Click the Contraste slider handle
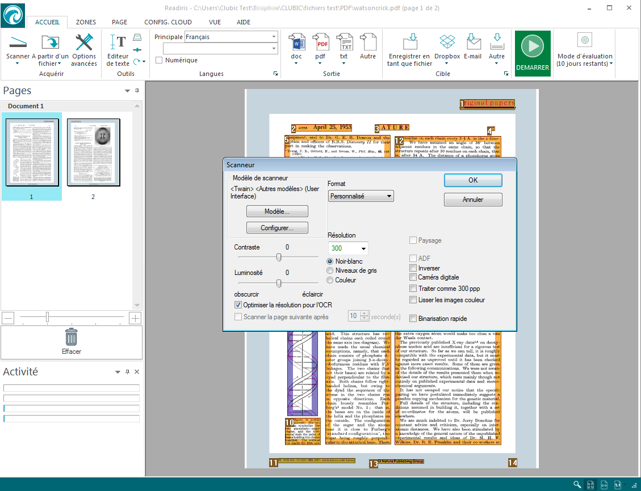 (279, 257)
